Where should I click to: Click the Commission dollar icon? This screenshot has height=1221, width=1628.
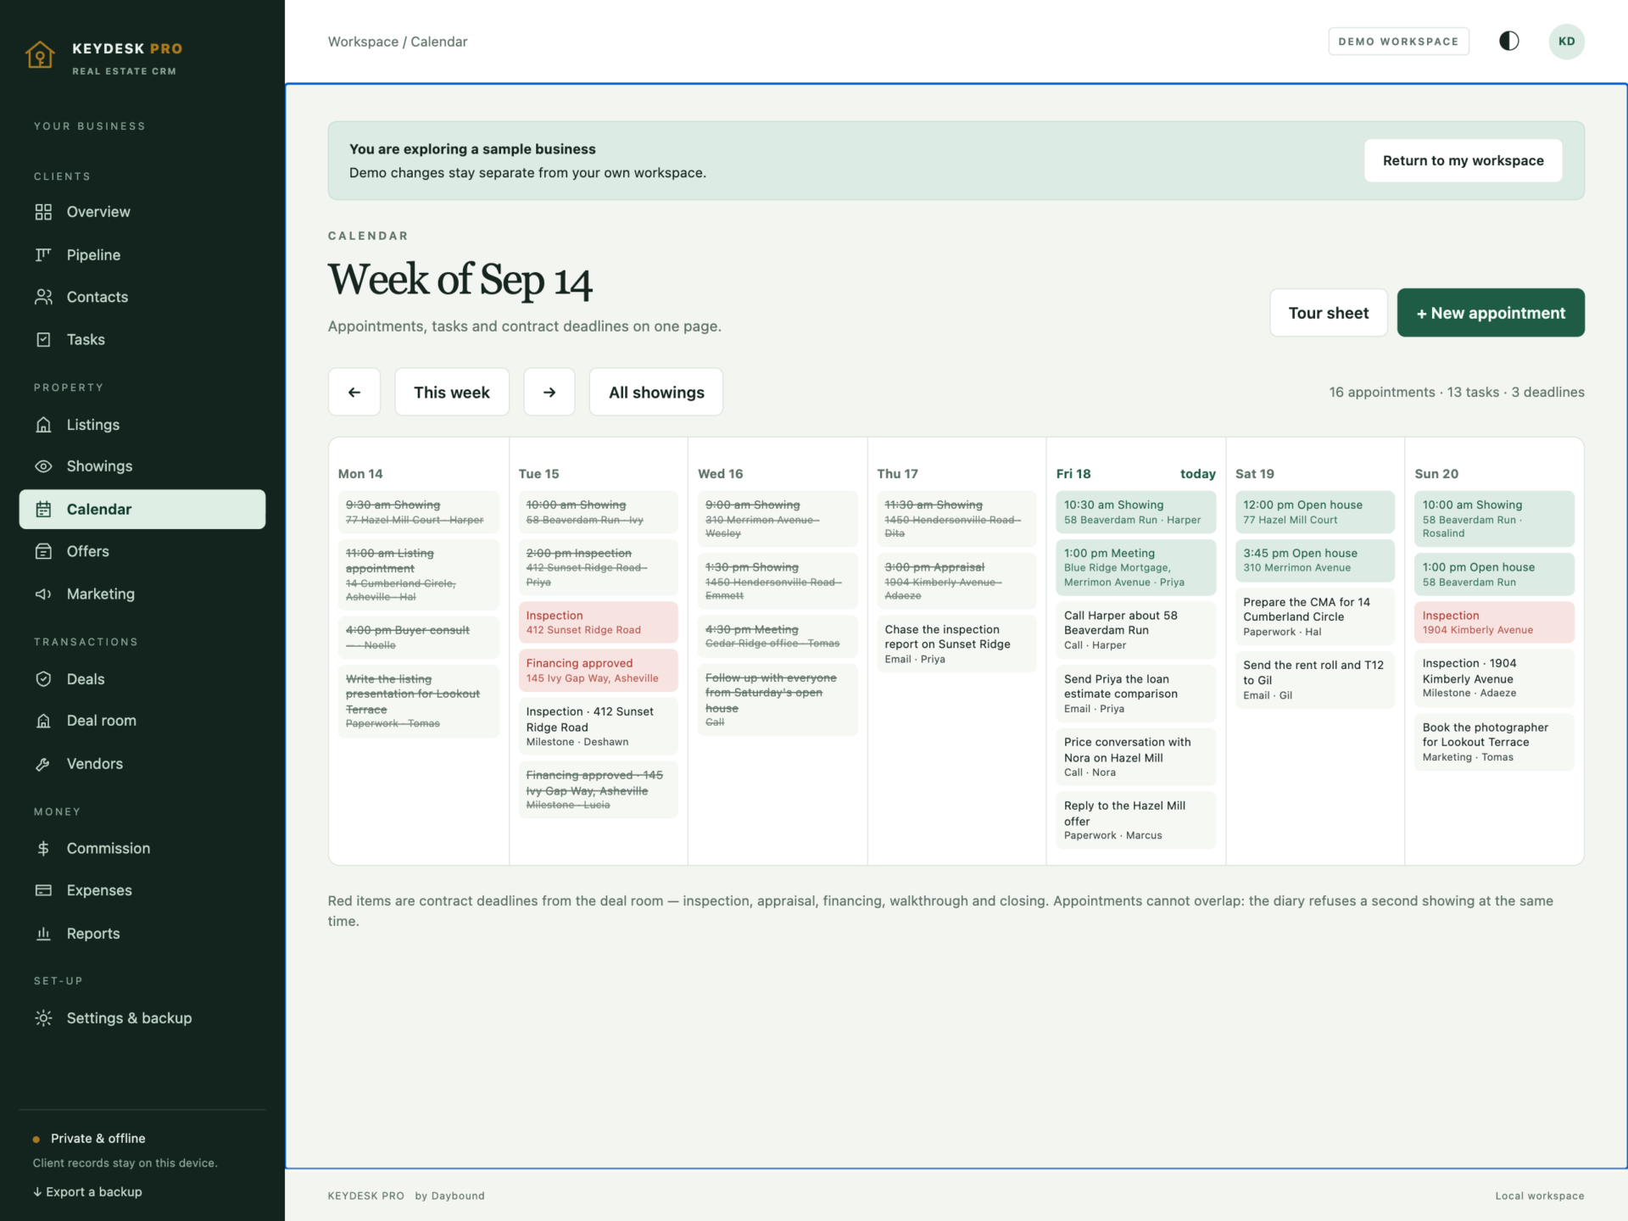[x=43, y=848]
